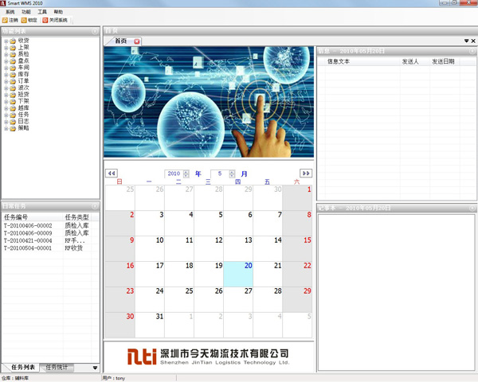
Task: Select the 库存 folder icon in tree
Action: (x=12, y=74)
